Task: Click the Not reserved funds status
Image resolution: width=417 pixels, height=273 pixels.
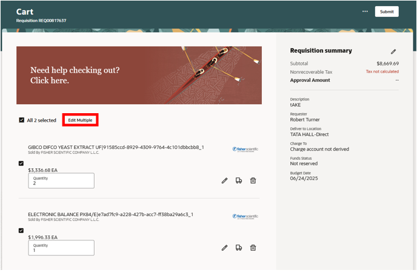Action: click(304, 163)
